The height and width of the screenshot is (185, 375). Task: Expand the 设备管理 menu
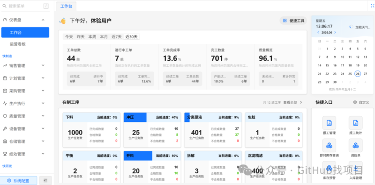coord(43,128)
